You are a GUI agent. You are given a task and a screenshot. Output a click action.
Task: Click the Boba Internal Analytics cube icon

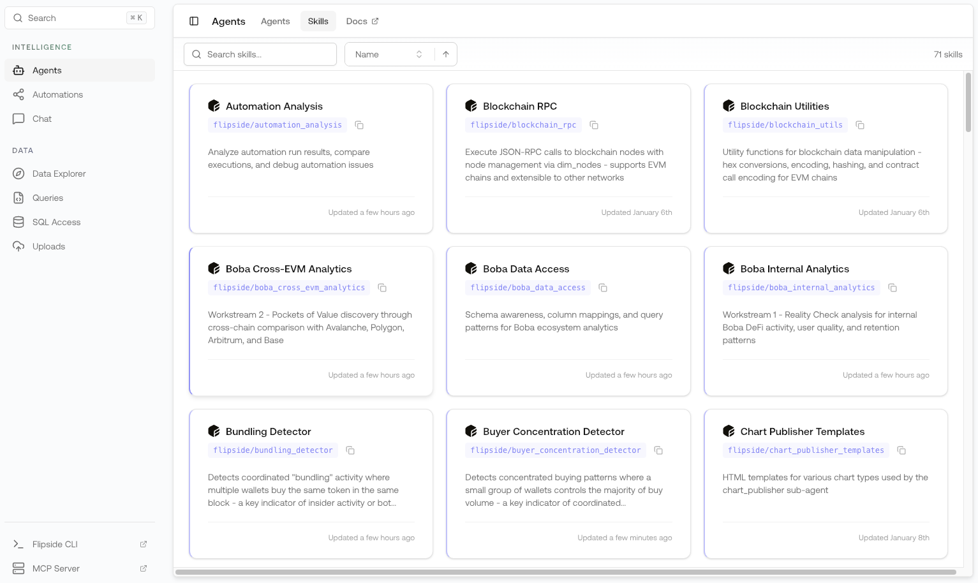tap(729, 269)
